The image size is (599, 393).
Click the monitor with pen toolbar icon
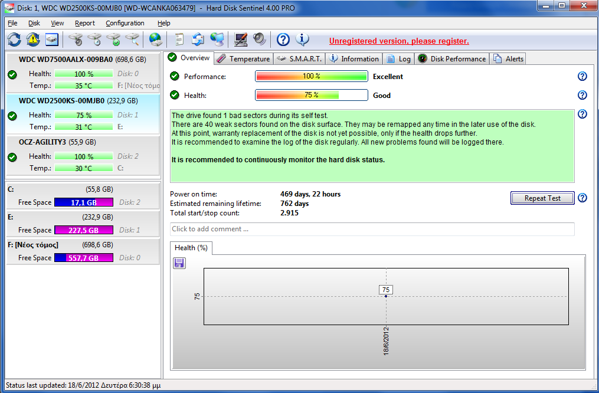240,40
